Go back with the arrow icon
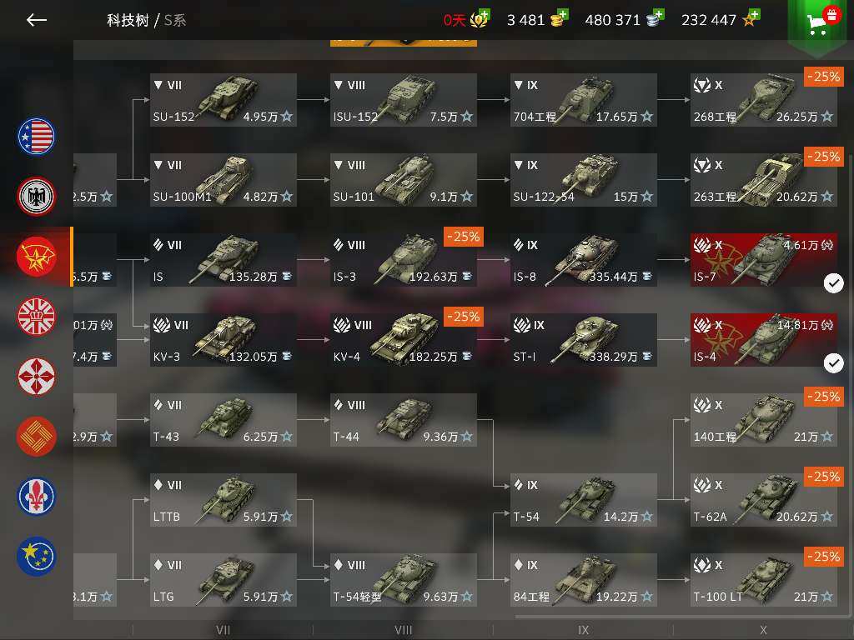This screenshot has width=854, height=640. (37, 20)
